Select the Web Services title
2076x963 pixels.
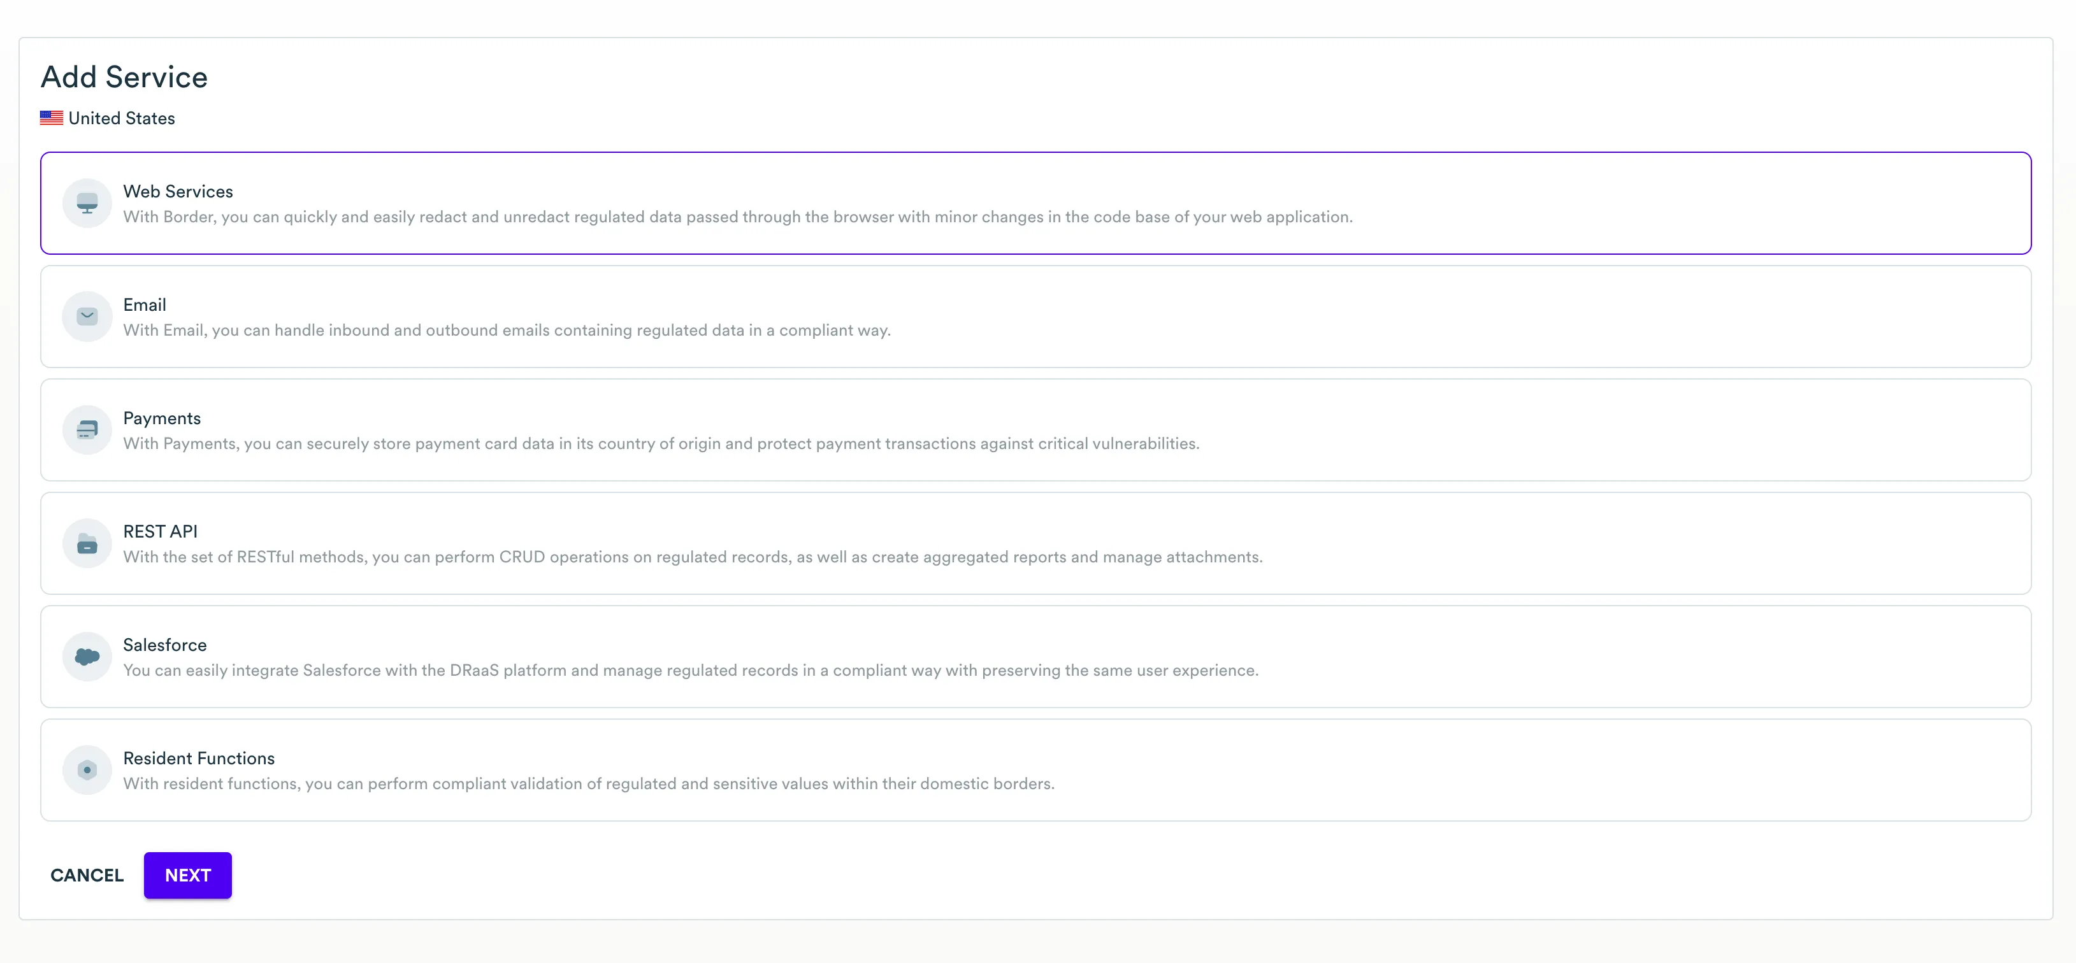(x=177, y=192)
